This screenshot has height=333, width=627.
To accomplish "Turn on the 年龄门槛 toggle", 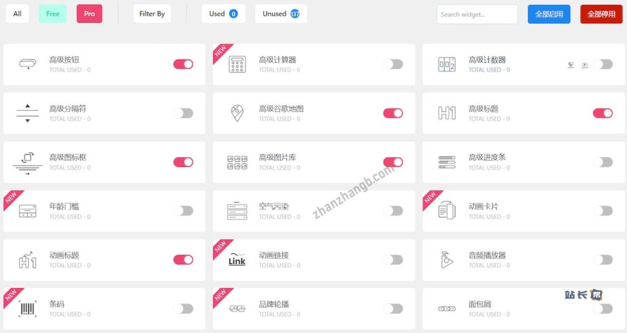I will coord(183,211).
